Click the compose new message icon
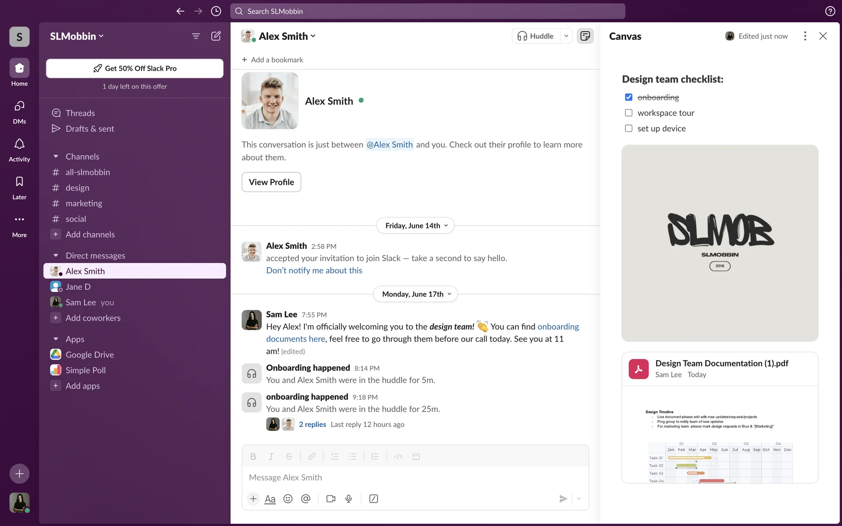 pos(216,36)
